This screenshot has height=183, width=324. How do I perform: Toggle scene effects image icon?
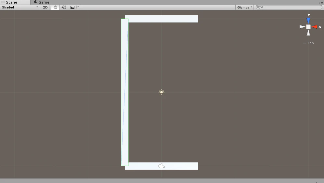[x=72, y=7]
